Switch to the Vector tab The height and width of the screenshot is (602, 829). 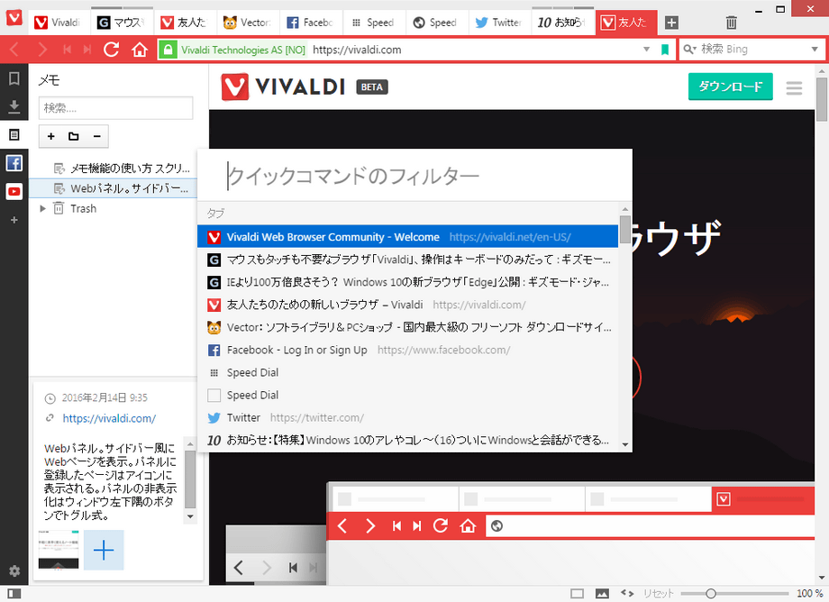pyautogui.click(x=248, y=23)
